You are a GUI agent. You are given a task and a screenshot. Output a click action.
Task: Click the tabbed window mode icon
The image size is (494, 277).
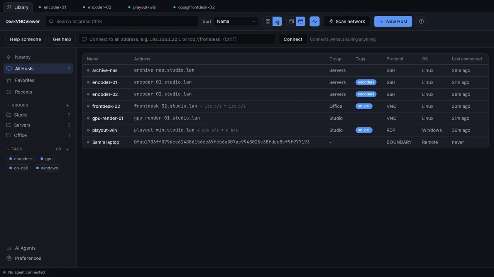click(301, 22)
